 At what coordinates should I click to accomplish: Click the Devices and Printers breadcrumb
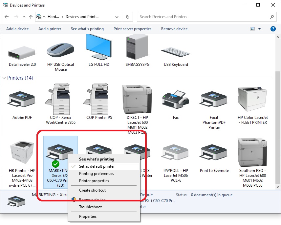coord(82,17)
